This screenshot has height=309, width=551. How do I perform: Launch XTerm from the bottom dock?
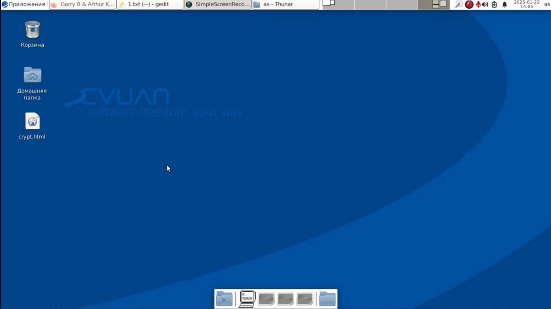[247, 299]
